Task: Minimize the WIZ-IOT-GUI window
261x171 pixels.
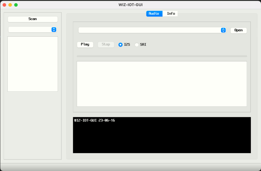Action: point(10,5)
